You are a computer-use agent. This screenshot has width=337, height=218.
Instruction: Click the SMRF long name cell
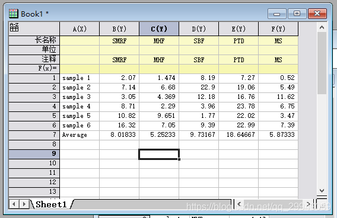coord(119,40)
